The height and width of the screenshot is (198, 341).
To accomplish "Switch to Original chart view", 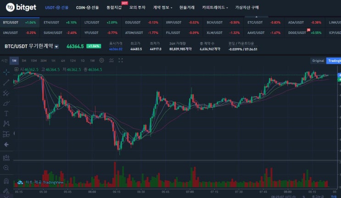I will (x=318, y=61).
